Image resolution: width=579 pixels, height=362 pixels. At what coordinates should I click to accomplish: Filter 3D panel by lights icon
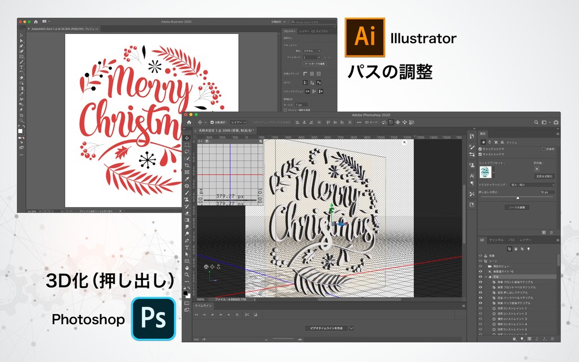[x=529, y=249]
